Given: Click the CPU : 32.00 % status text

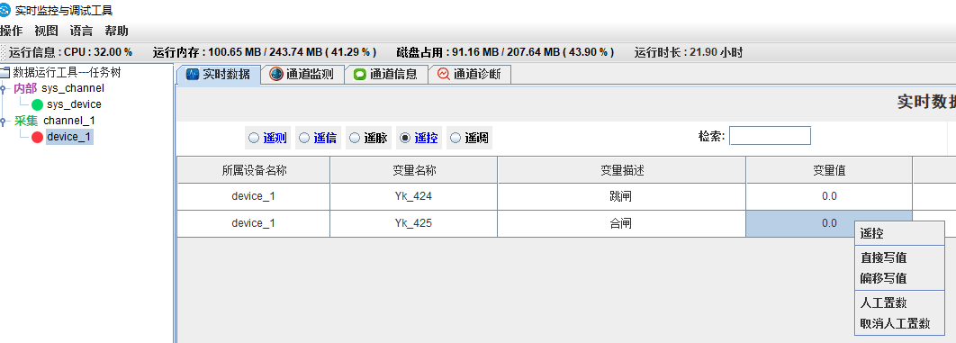Looking at the screenshot, I should tap(98, 52).
